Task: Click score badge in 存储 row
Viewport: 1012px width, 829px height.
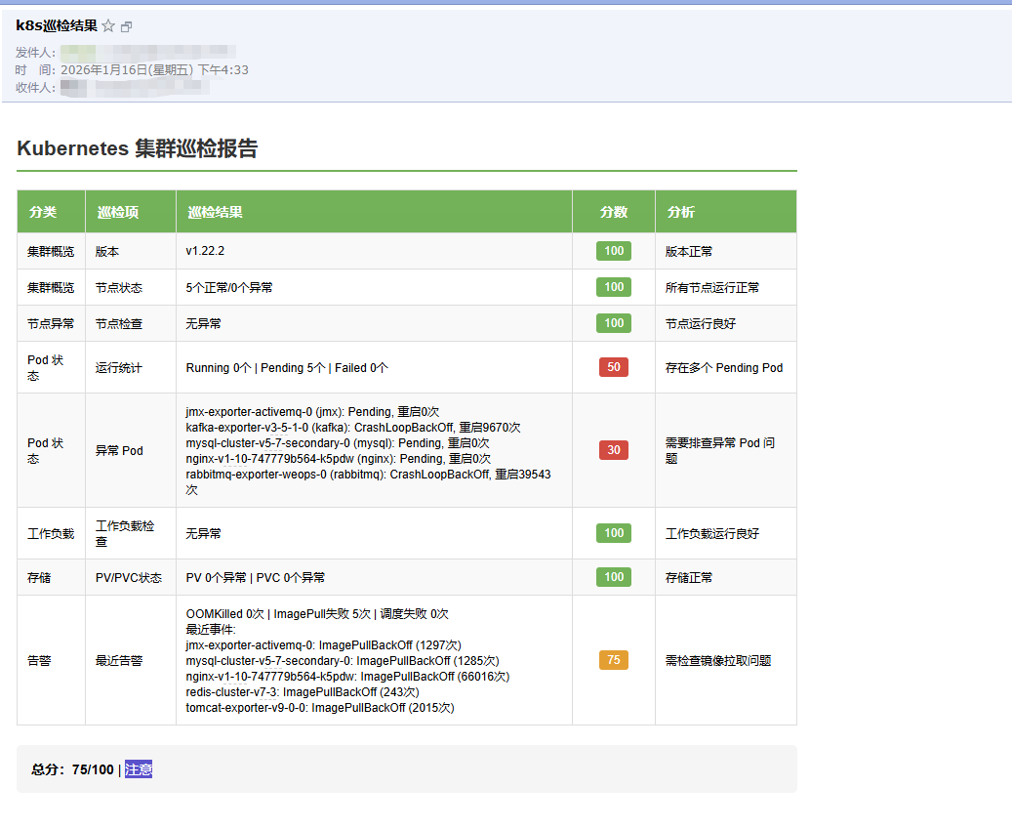Action: 614,576
